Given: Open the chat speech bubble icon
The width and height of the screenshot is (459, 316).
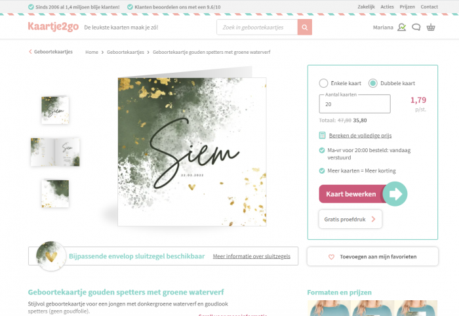Looking at the screenshot, I should (x=416, y=28).
